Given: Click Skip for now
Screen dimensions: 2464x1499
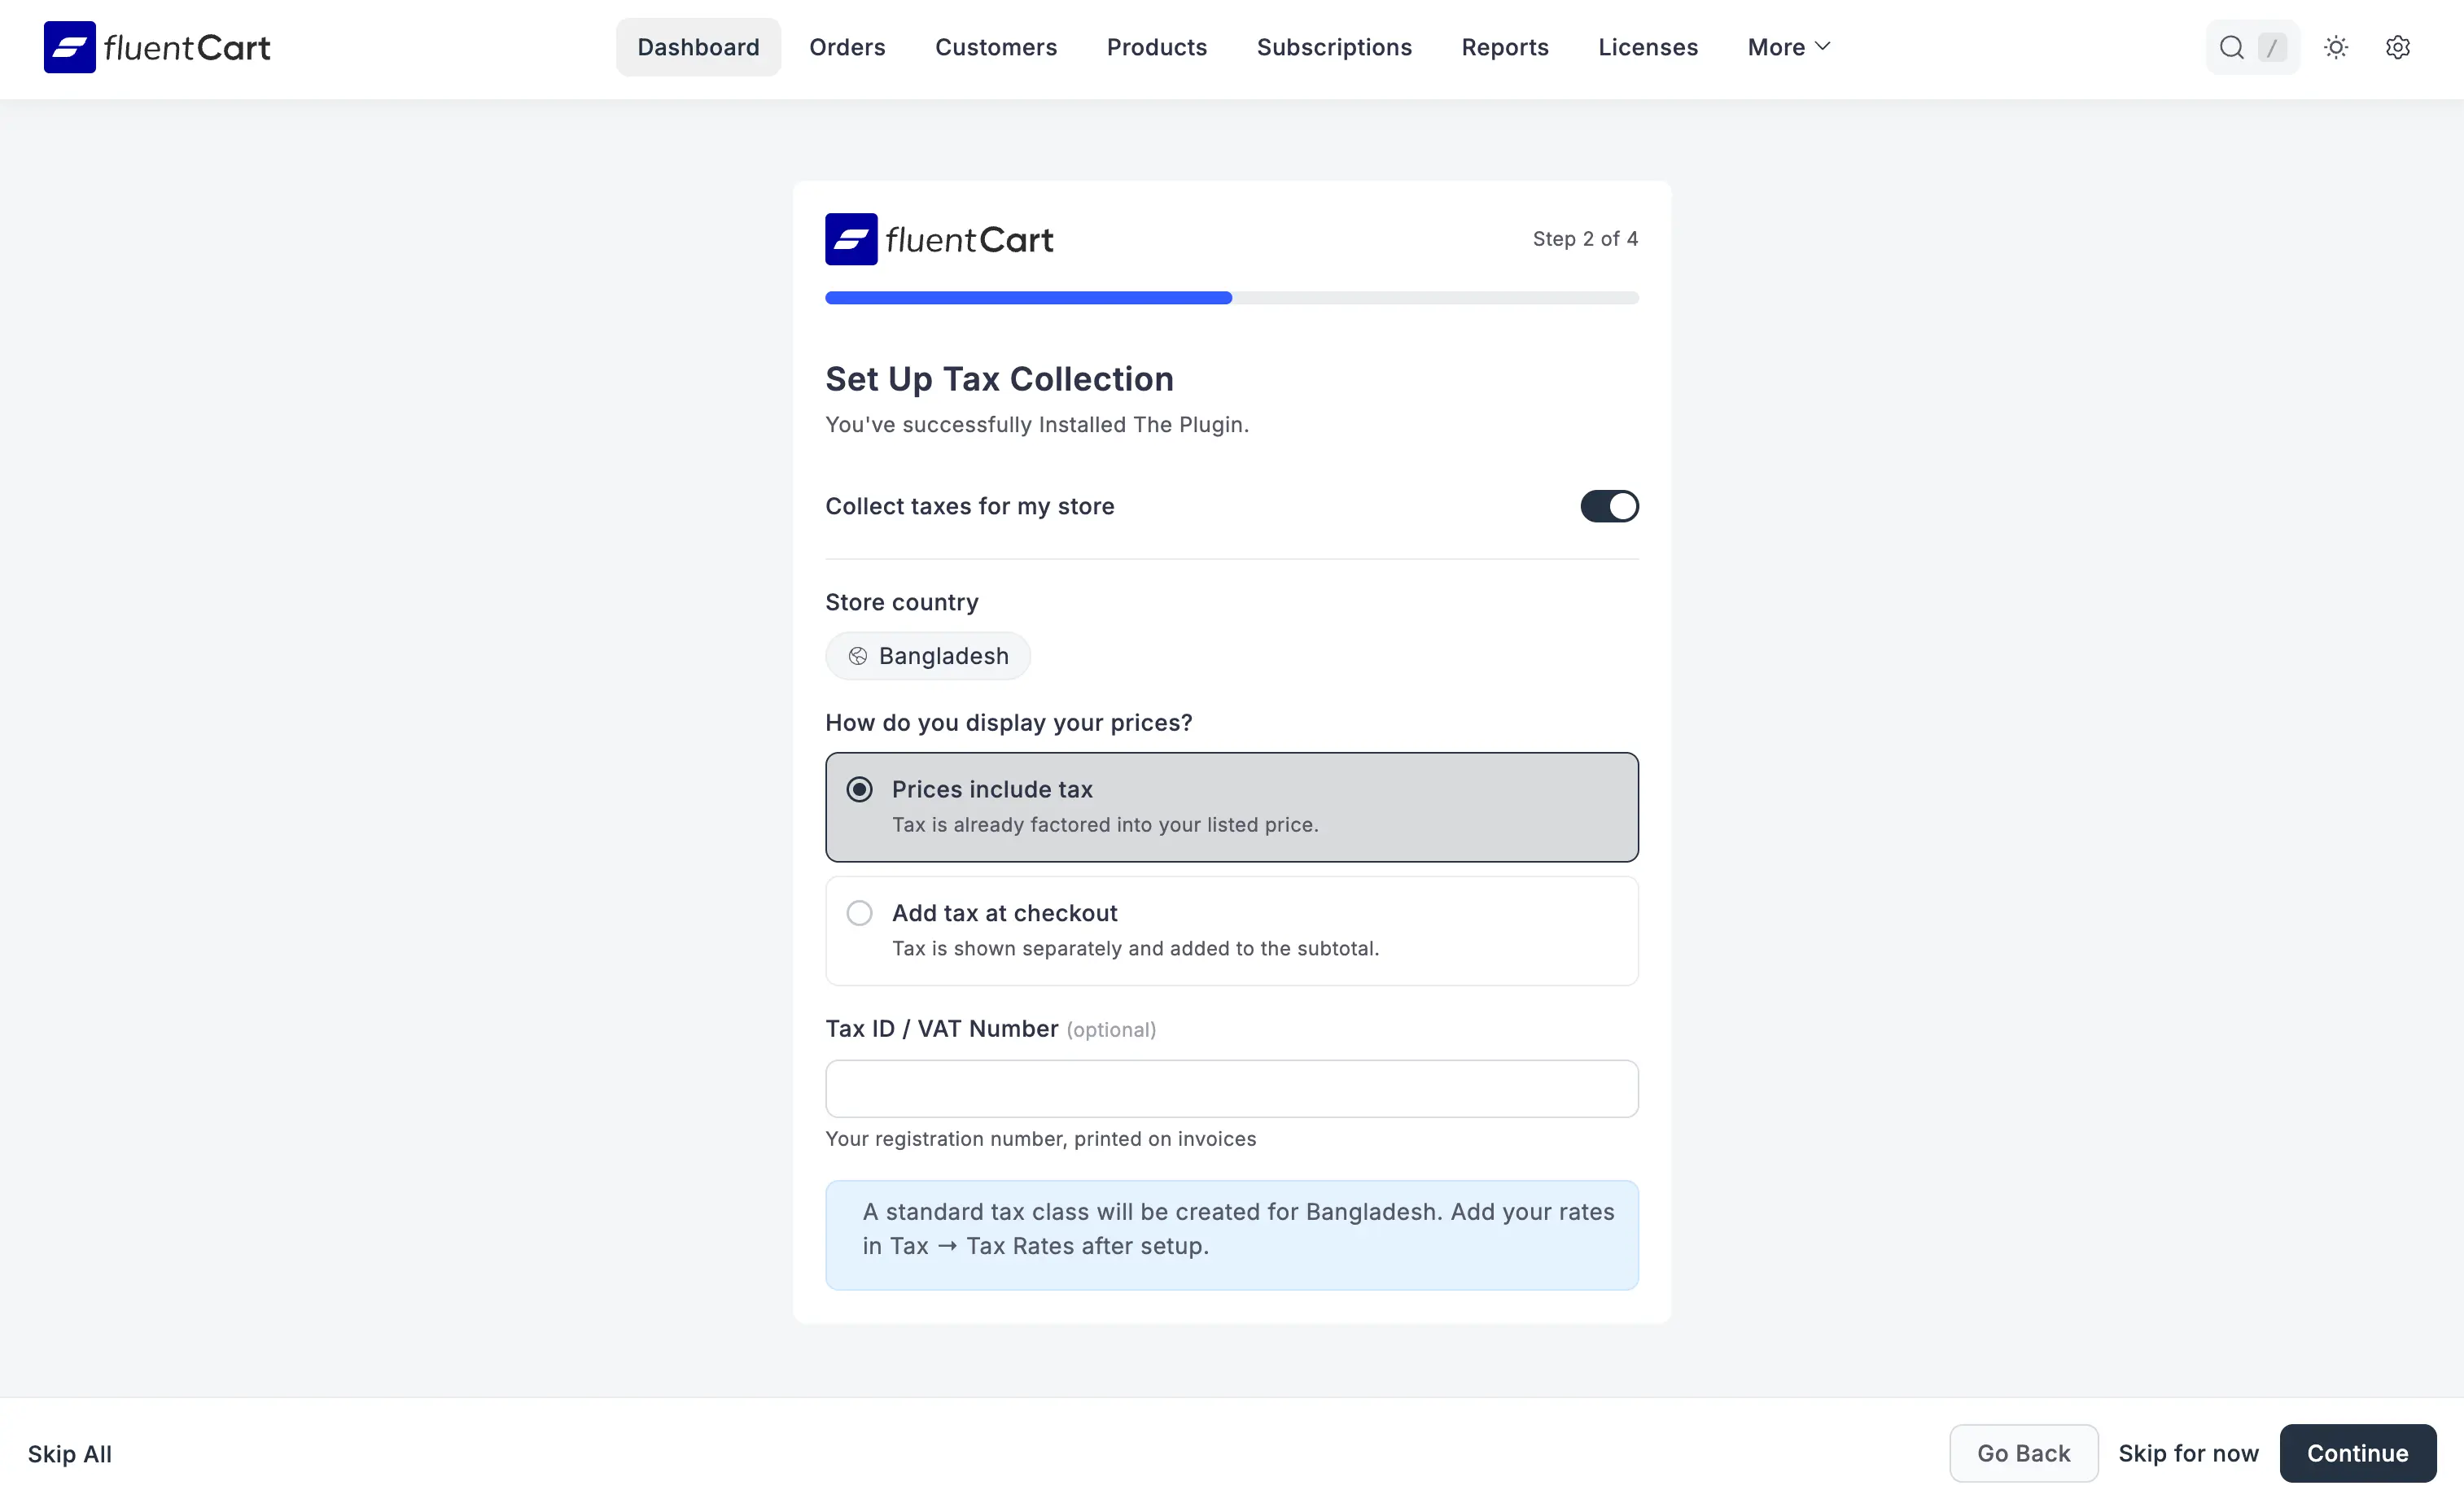Looking at the screenshot, I should coord(2188,1453).
